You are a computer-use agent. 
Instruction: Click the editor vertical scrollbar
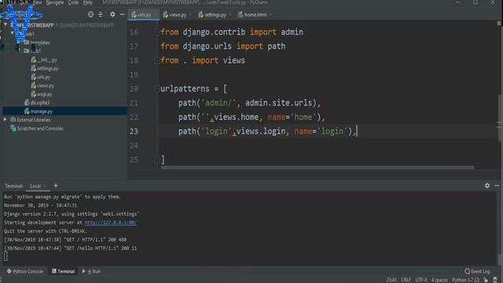click(x=499, y=117)
